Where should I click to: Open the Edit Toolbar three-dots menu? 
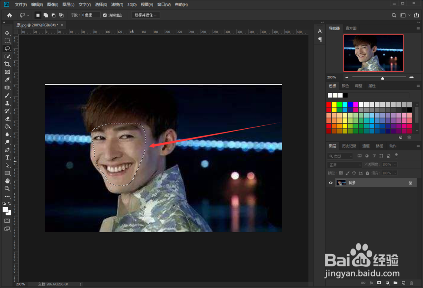point(7,197)
